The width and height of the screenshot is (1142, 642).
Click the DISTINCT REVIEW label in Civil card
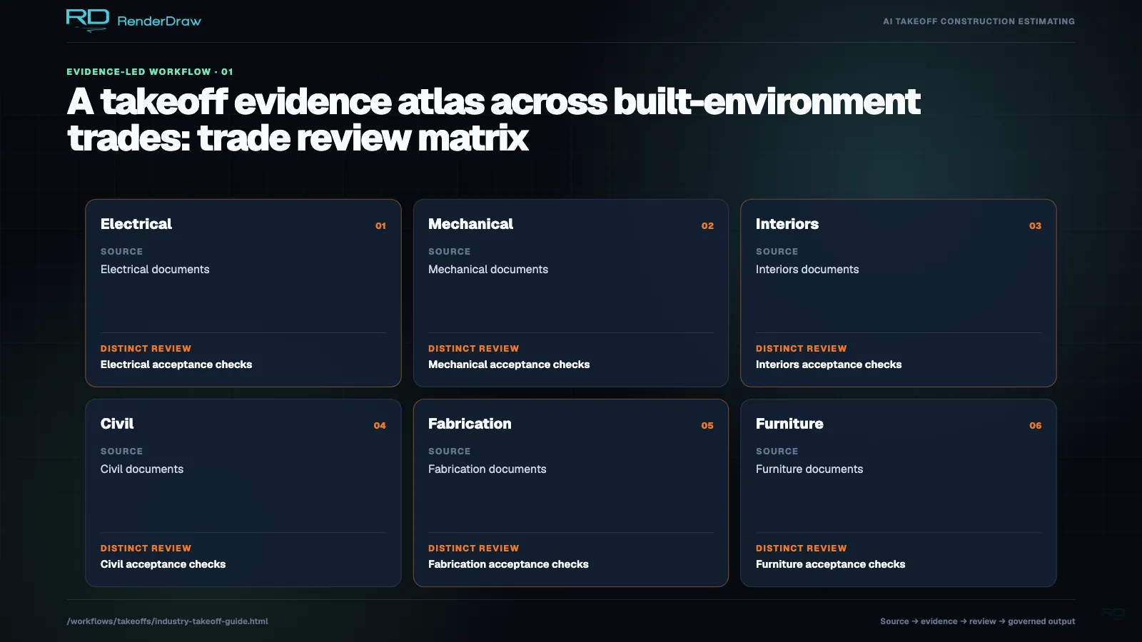[x=146, y=549]
